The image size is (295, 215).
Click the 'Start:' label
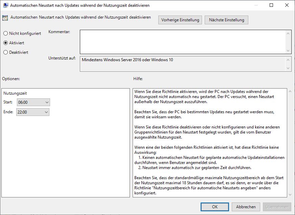8,102
